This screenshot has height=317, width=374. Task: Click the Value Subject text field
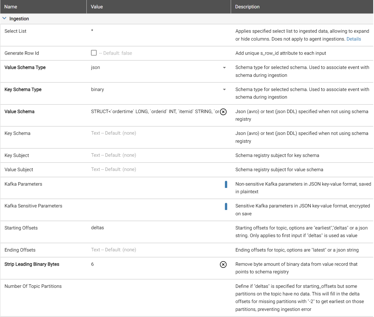(x=159, y=169)
